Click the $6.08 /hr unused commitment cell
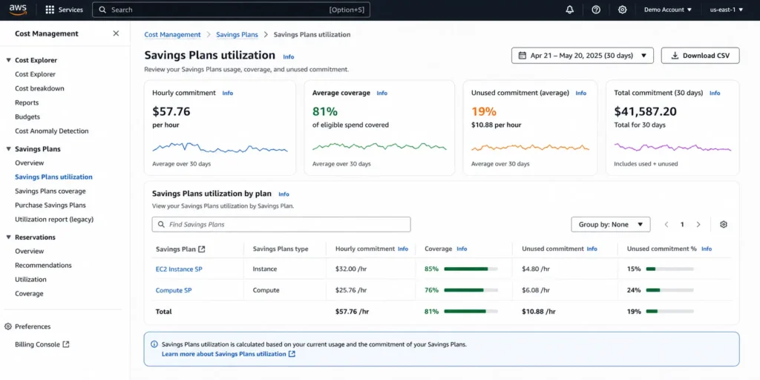The width and height of the screenshot is (760, 380). tap(536, 290)
